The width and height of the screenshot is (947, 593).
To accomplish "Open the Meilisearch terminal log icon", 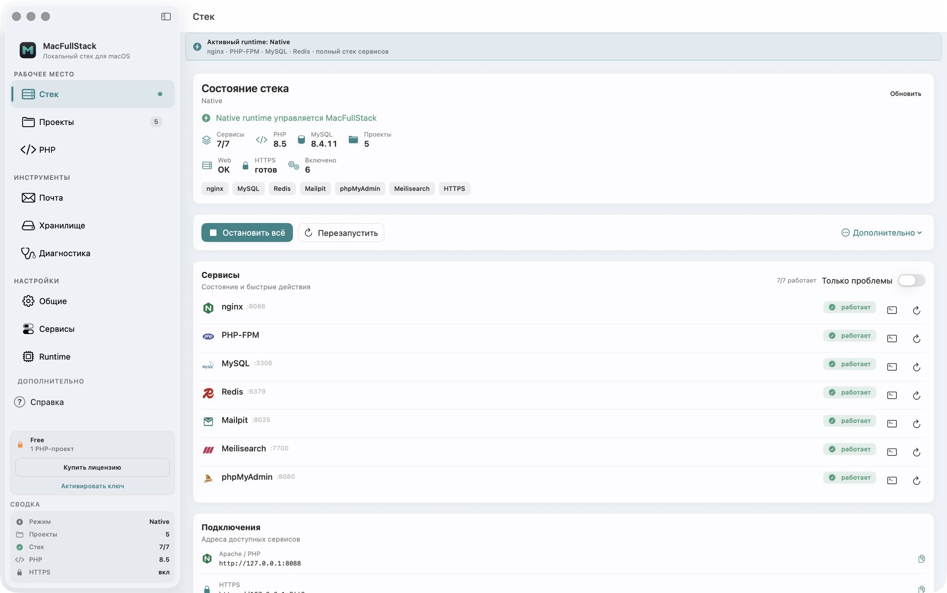I will click(892, 452).
